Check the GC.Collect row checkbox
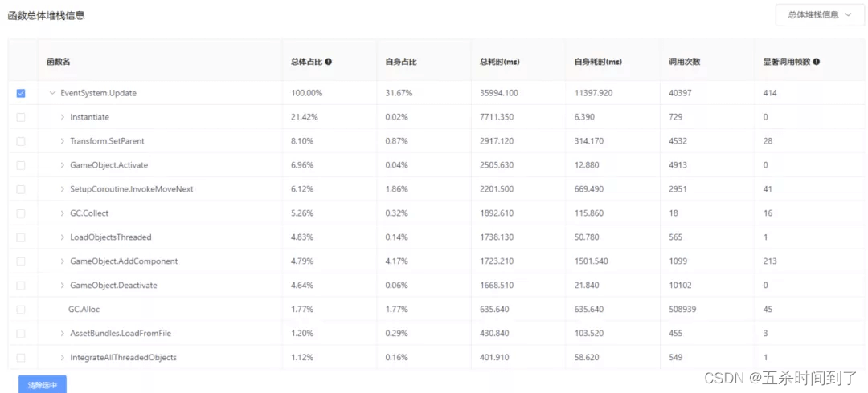The width and height of the screenshot is (868, 393). [x=20, y=213]
